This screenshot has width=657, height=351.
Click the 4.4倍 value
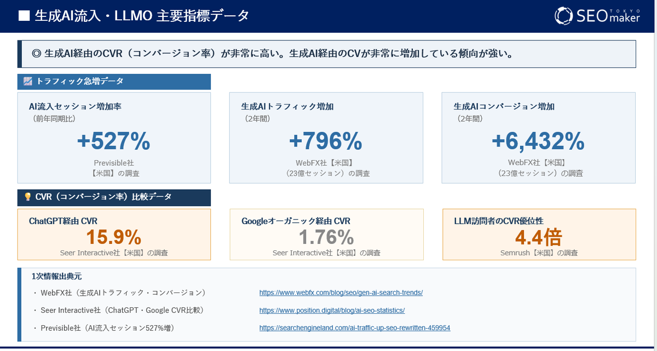coord(538,237)
